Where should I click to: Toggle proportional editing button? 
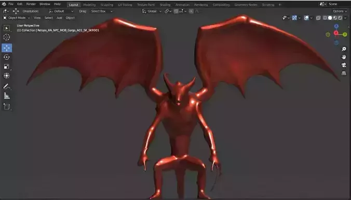[191, 11]
